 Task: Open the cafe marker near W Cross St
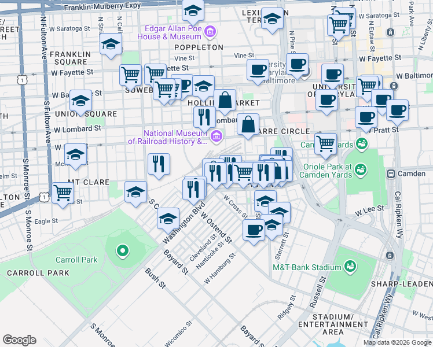[254, 232]
